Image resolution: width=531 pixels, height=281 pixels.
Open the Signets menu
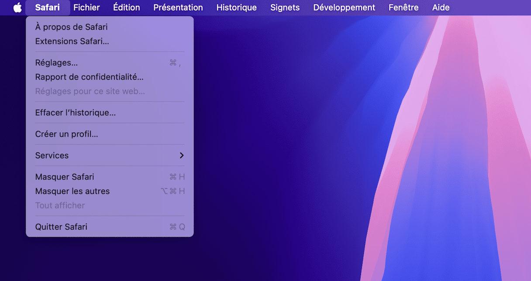click(x=285, y=7)
